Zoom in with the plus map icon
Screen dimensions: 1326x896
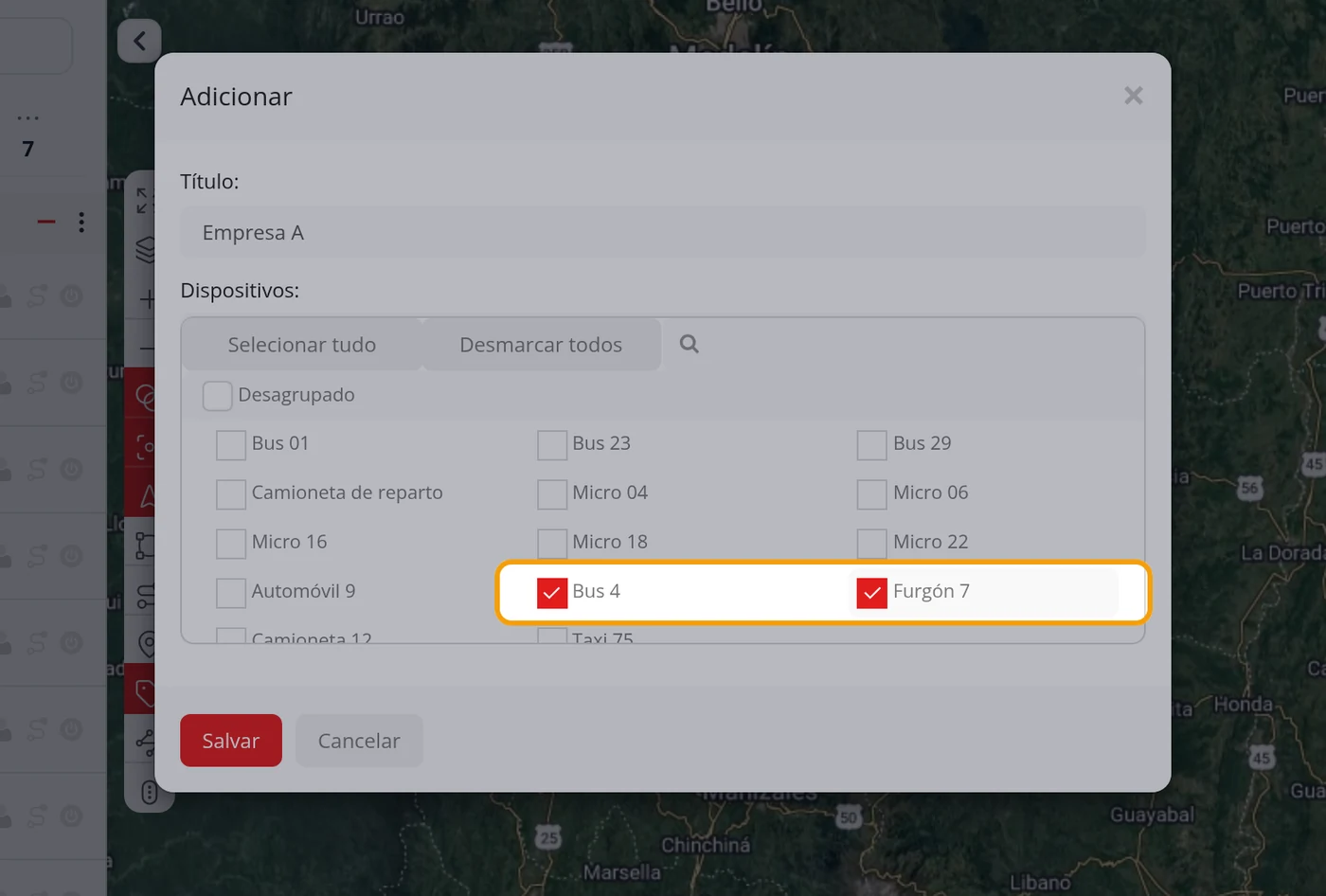[148, 299]
